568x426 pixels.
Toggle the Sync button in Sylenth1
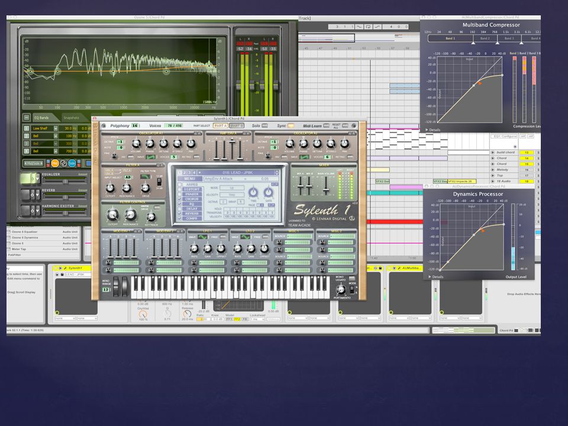coord(291,125)
